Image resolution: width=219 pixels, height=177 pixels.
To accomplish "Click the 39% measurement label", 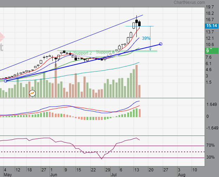I will pos(146,38).
